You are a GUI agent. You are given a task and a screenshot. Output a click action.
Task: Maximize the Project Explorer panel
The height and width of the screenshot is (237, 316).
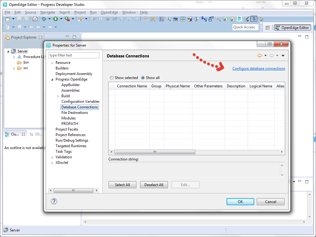74,37
